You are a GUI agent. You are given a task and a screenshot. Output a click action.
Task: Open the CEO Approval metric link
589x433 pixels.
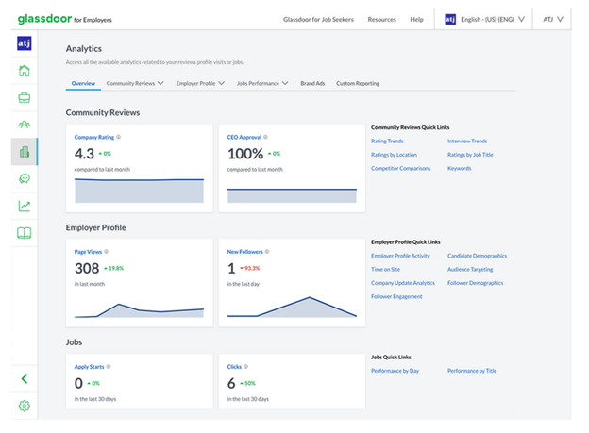[x=244, y=137]
